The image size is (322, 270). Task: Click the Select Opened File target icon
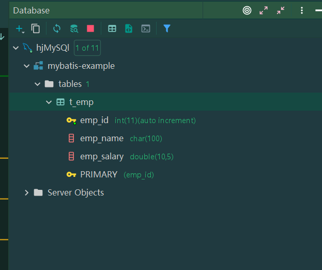click(x=247, y=10)
